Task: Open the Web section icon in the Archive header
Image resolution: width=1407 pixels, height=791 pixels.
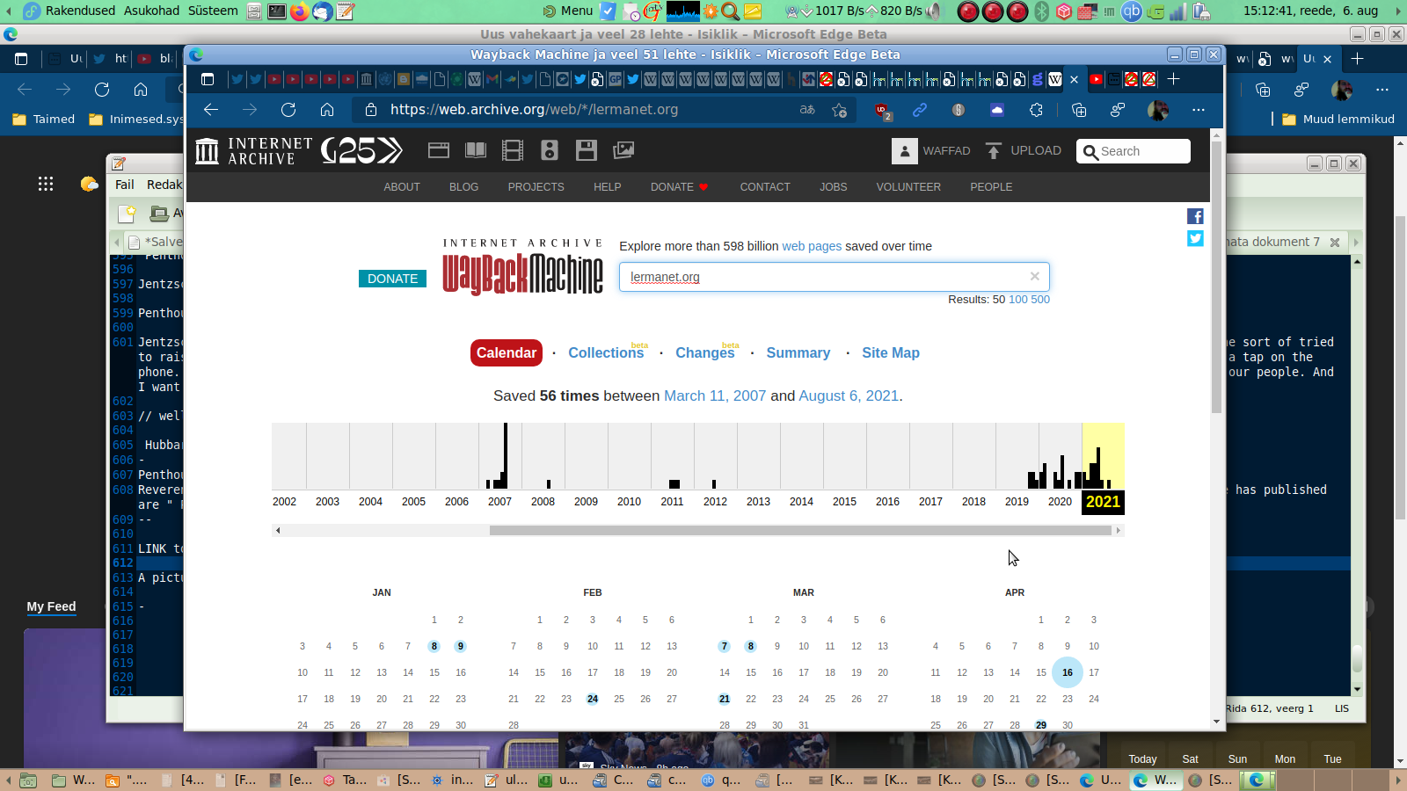Action: tap(439, 150)
